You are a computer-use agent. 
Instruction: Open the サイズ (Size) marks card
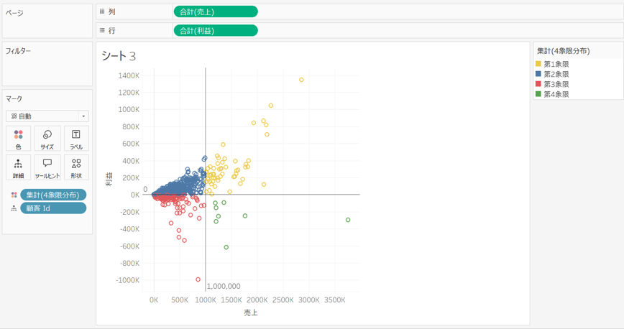coord(47,139)
